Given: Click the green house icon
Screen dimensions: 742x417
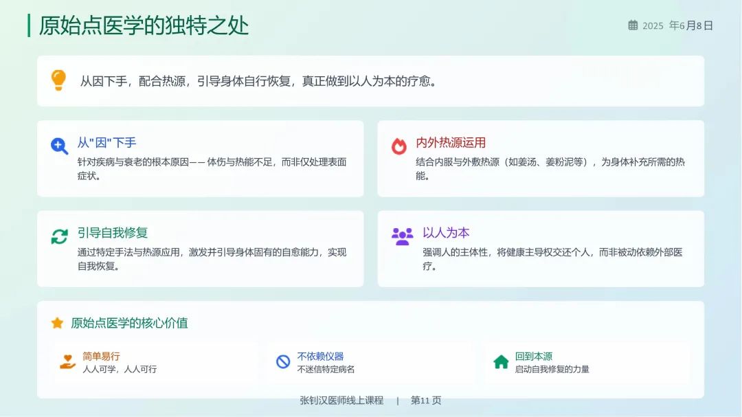Looking at the screenshot, I should [x=501, y=362].
